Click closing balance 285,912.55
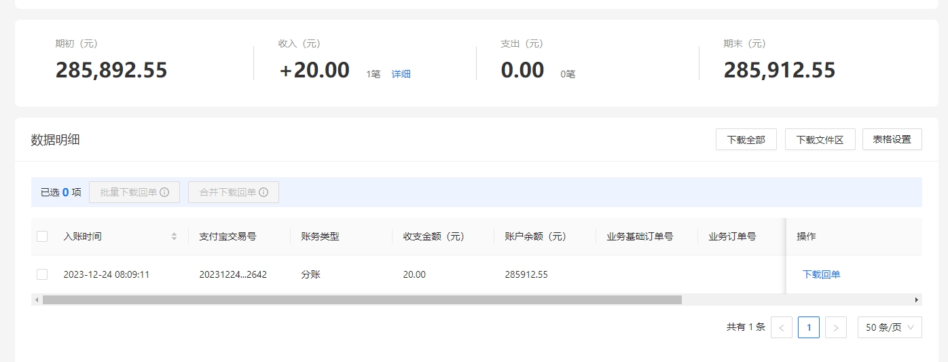Image resolution: width=948 pixels, height=362 pixels. click(x=780, y=70)
